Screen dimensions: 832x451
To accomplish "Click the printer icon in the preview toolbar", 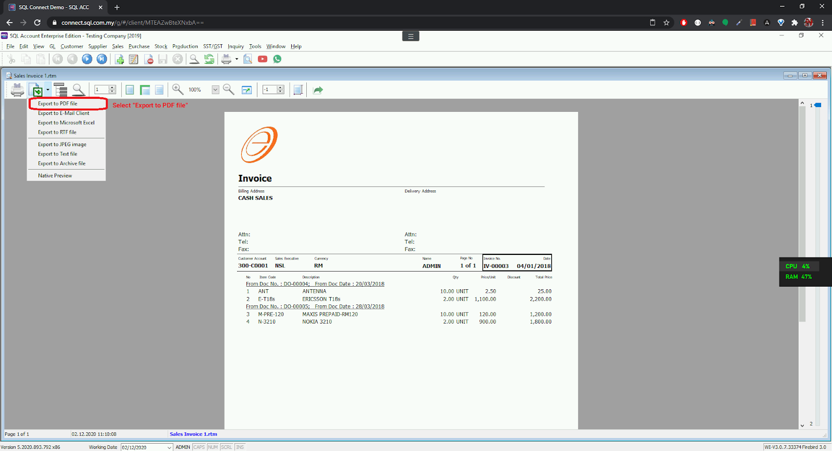I will point(17,90).
